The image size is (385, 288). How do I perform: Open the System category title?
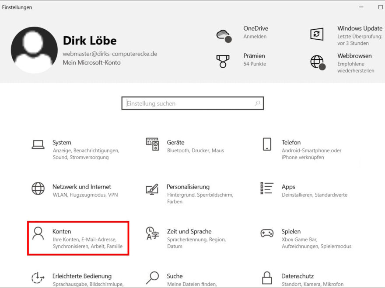(x=62, y=143)
